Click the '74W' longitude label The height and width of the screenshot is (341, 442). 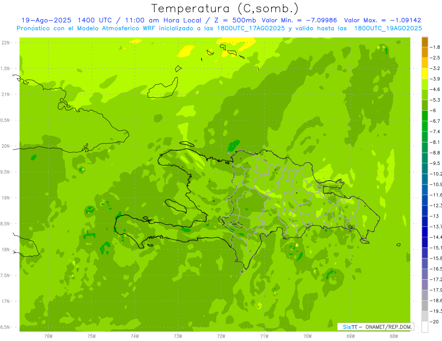[135, 336]
